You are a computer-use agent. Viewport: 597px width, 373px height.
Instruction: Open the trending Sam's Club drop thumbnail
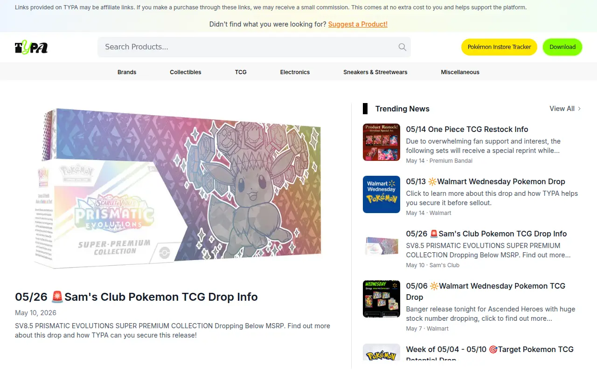(x=382, y=247)
